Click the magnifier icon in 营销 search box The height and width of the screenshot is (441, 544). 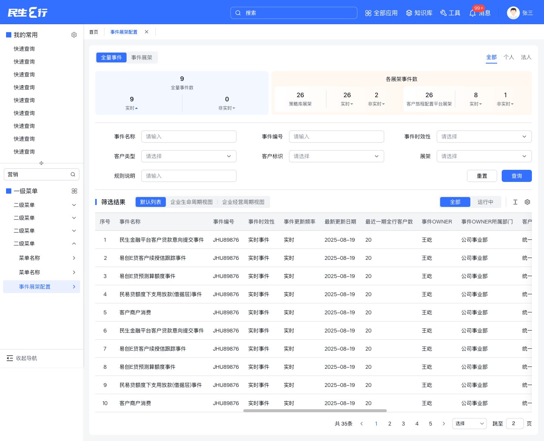tap(73, 174)
